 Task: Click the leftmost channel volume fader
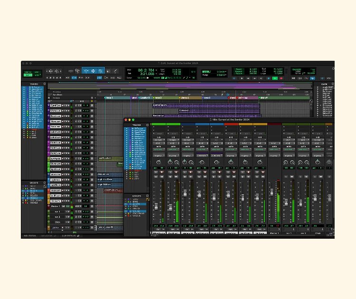[156, 206]
